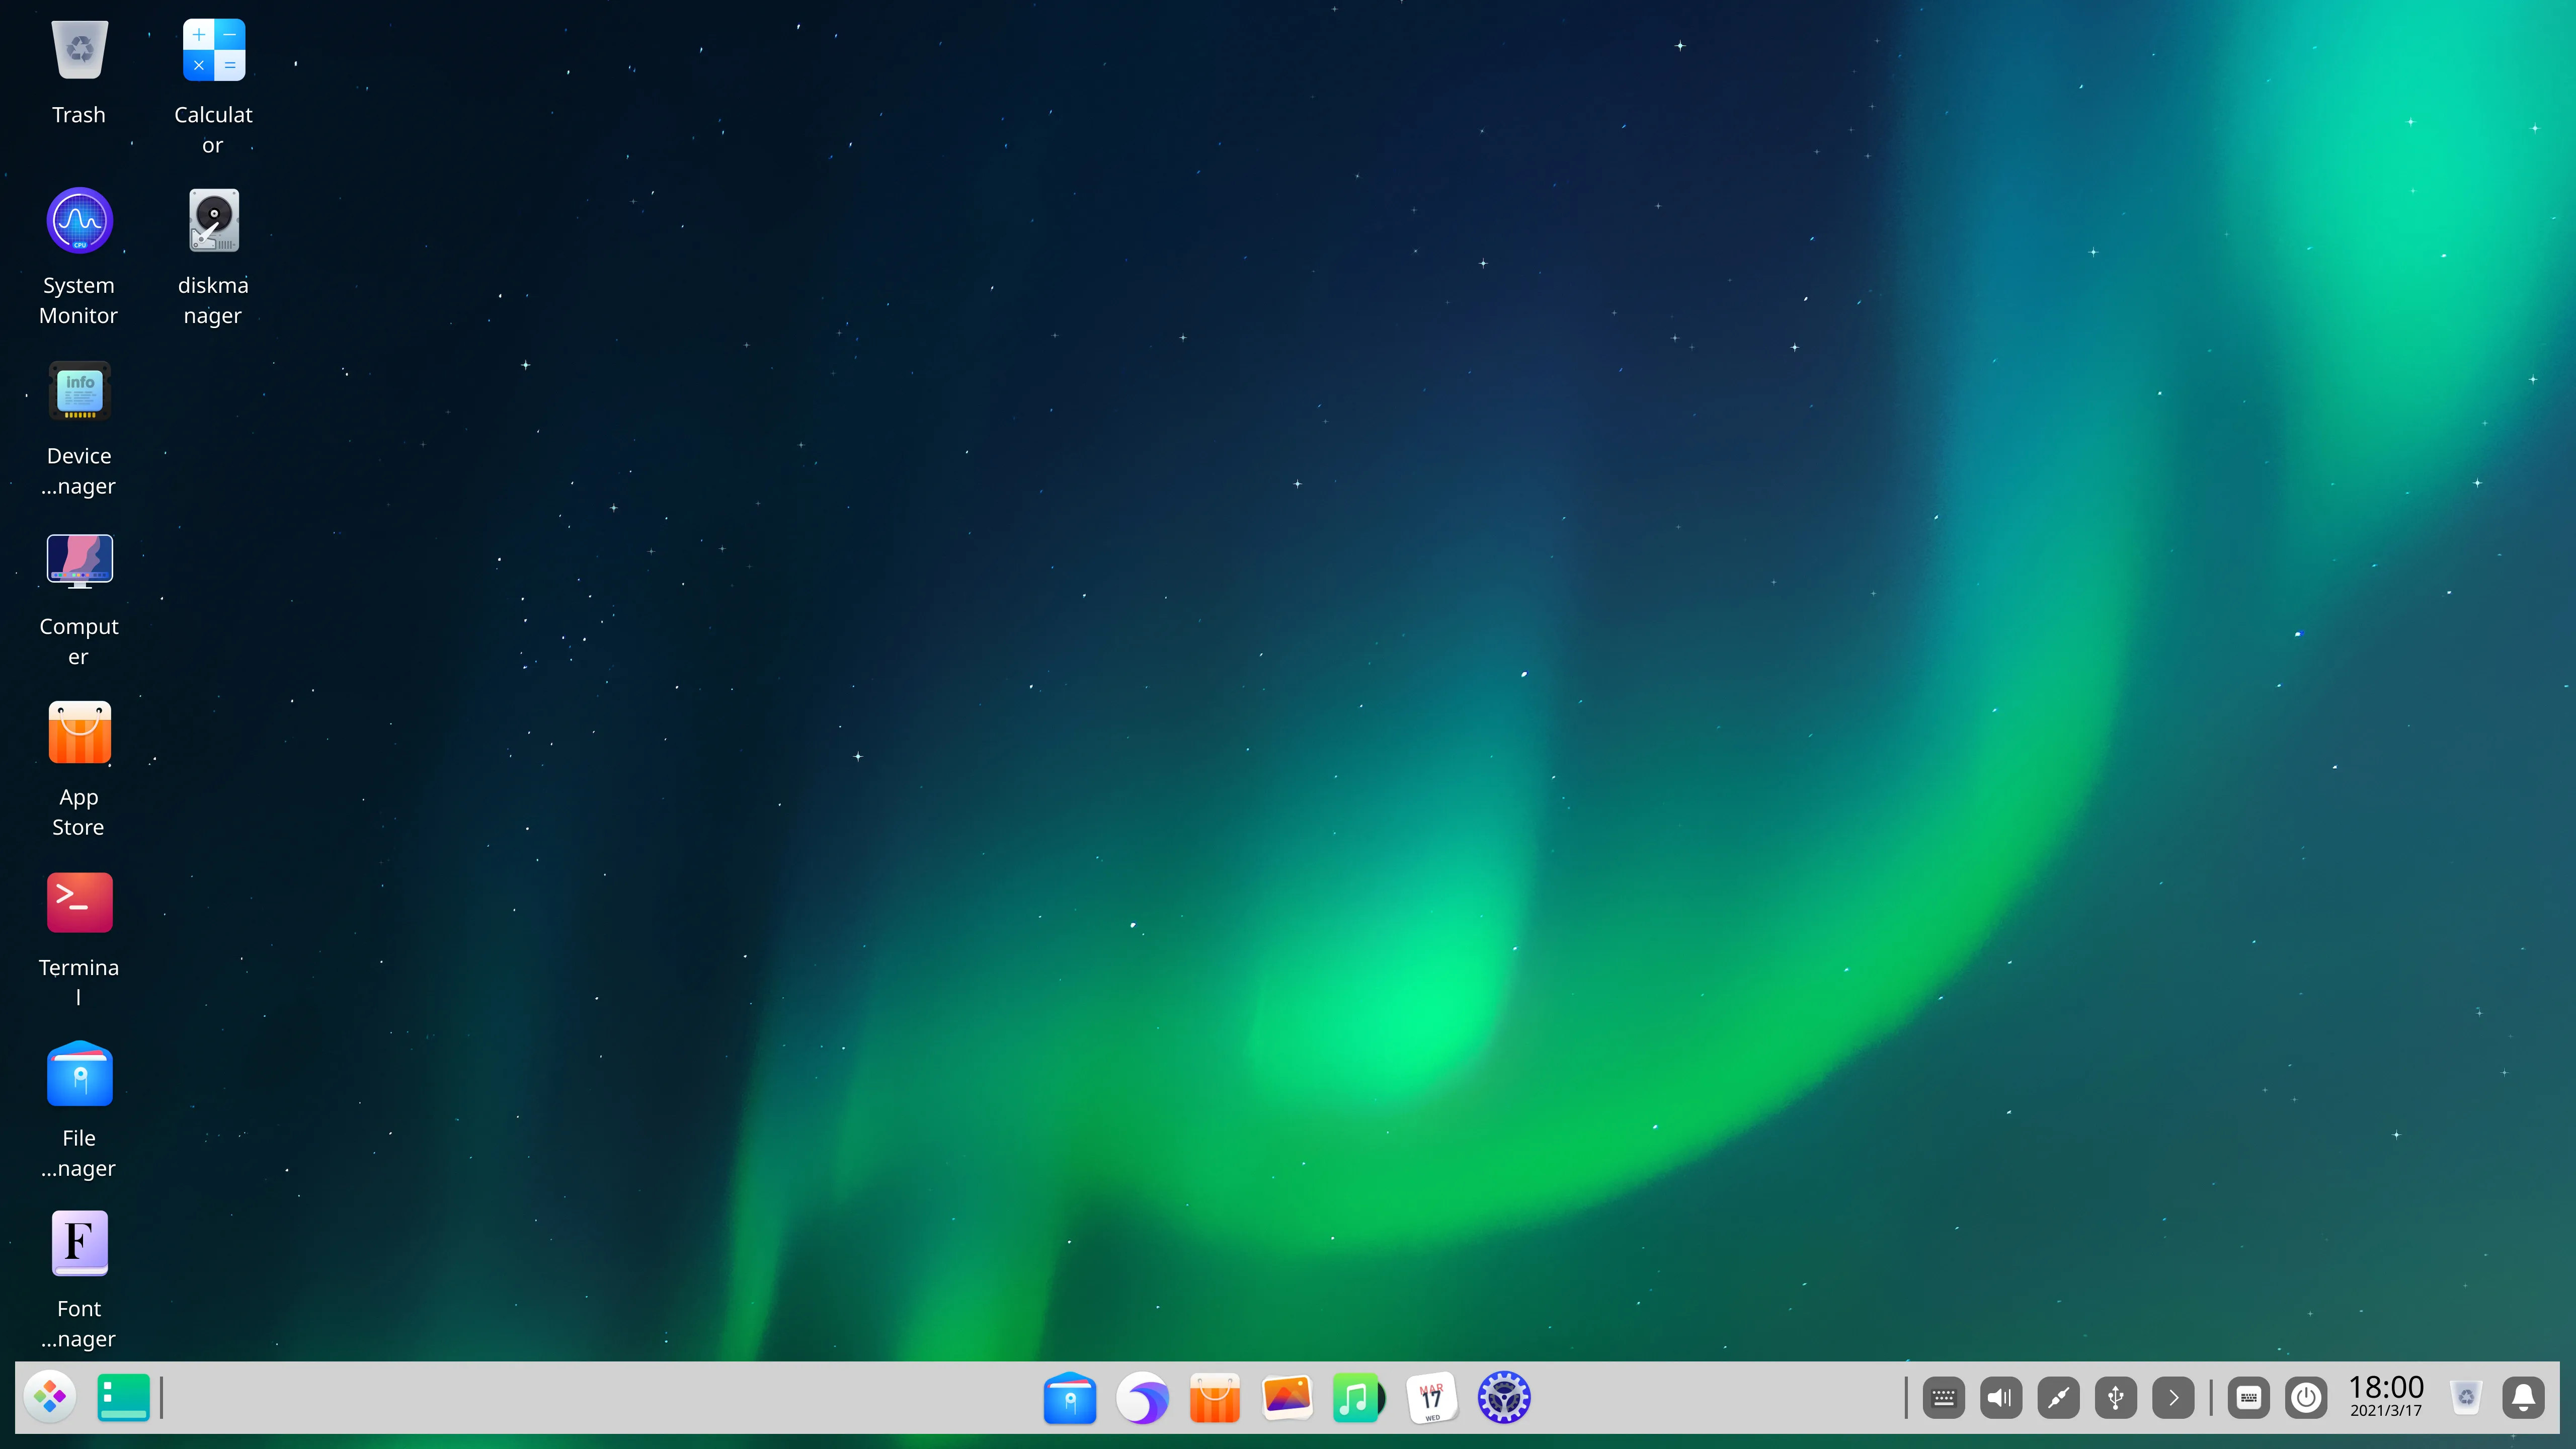Open the Multitasking view icon
2576x1449 pixels.
[x=122, y=1397]
